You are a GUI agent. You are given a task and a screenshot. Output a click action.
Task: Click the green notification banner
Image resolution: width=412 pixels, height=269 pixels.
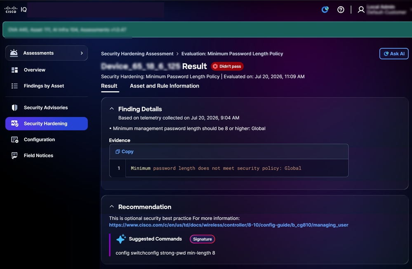tap(207, 29)
